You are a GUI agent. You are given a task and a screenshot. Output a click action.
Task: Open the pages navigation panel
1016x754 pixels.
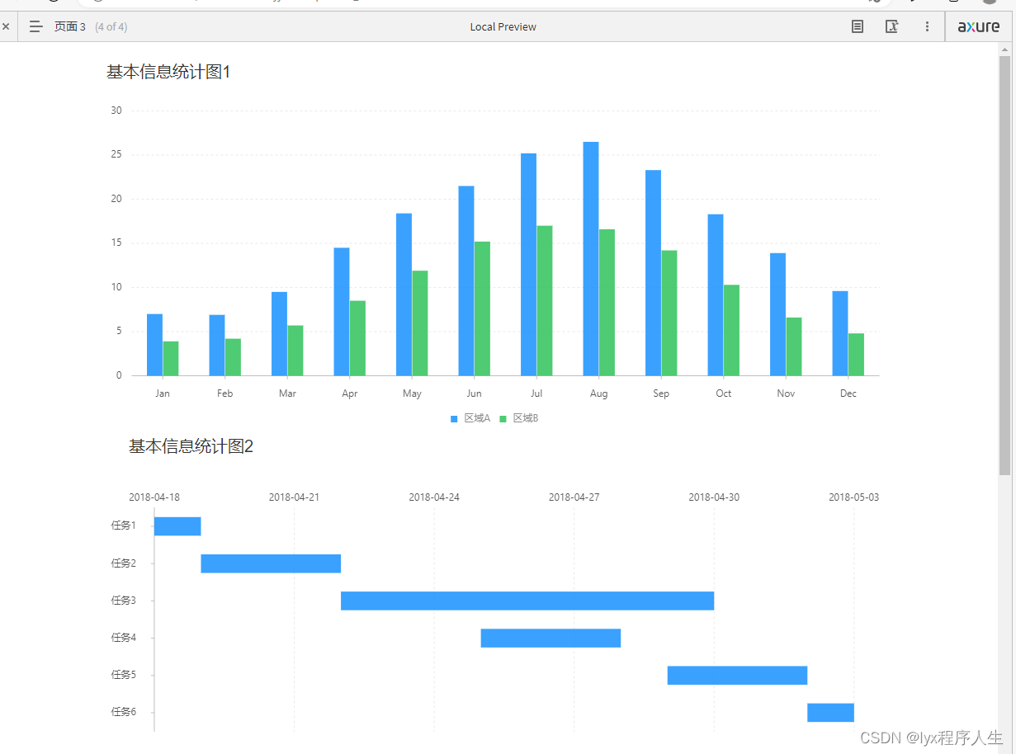(x=35, y=26)
